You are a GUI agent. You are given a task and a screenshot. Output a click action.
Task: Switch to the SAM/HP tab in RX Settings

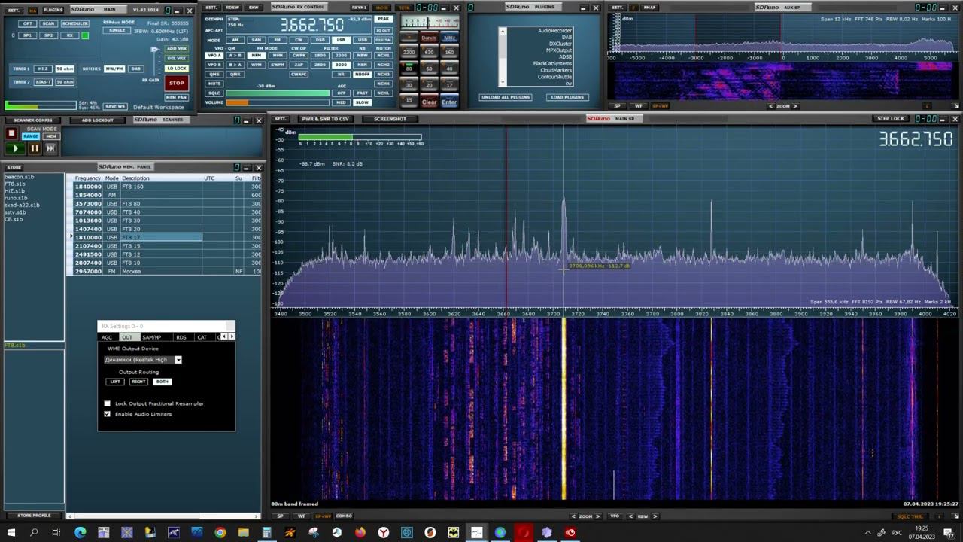point(151,337)
